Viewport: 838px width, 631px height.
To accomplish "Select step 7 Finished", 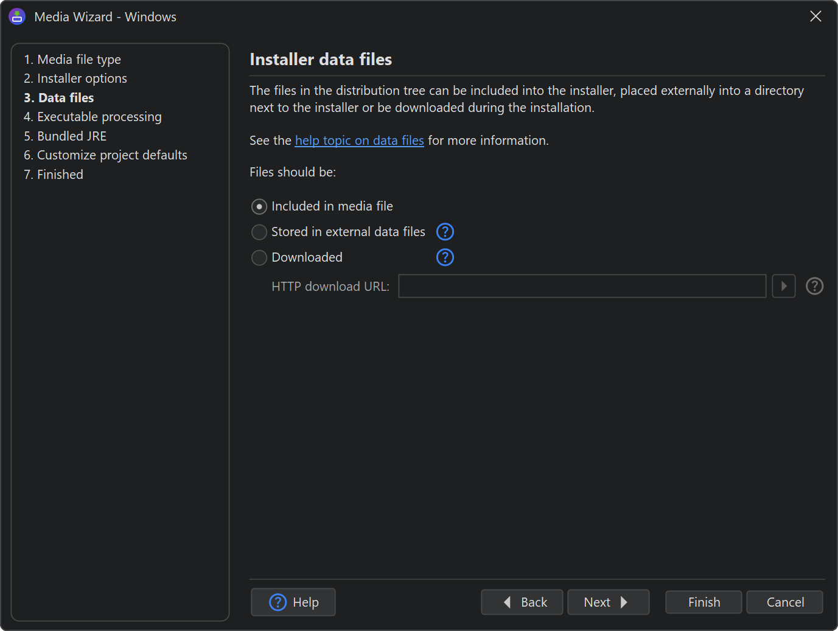I will pos(54,175).
